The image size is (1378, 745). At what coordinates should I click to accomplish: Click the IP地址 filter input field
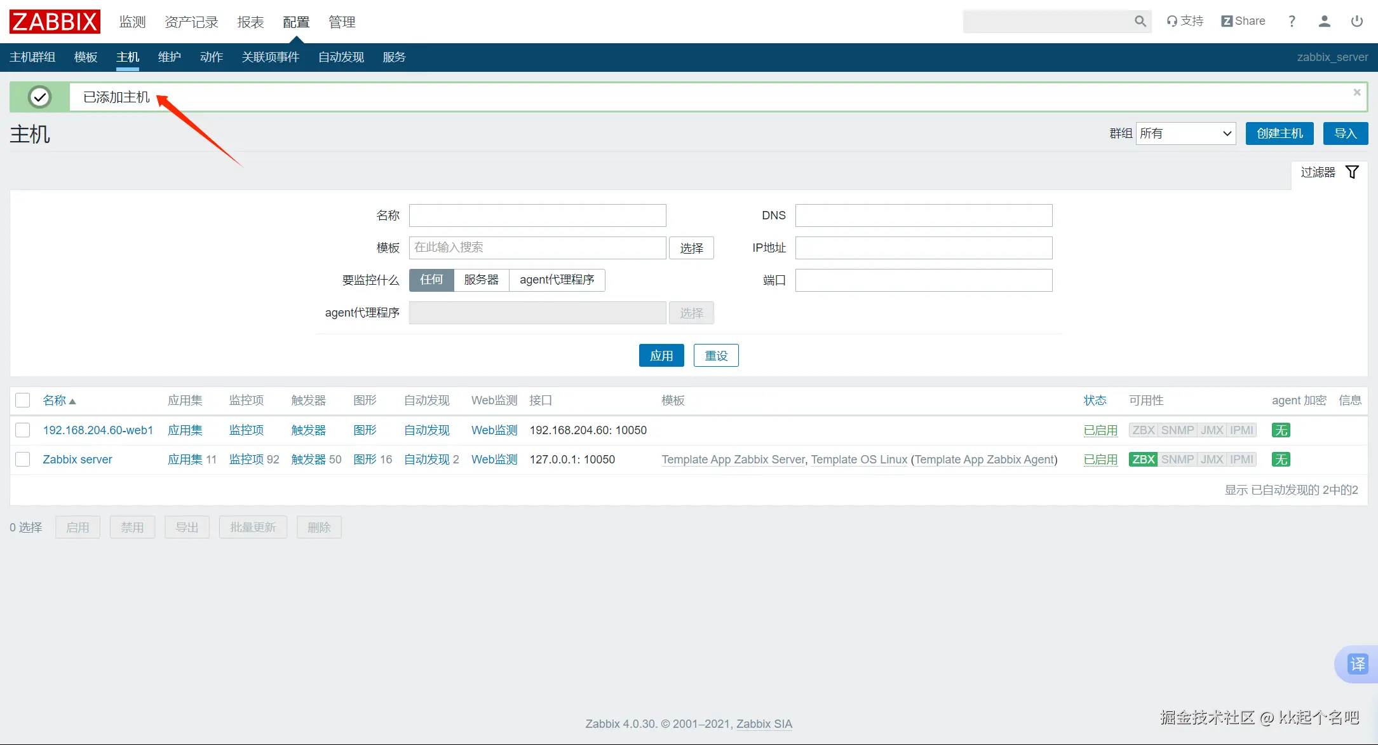point(923,248)
